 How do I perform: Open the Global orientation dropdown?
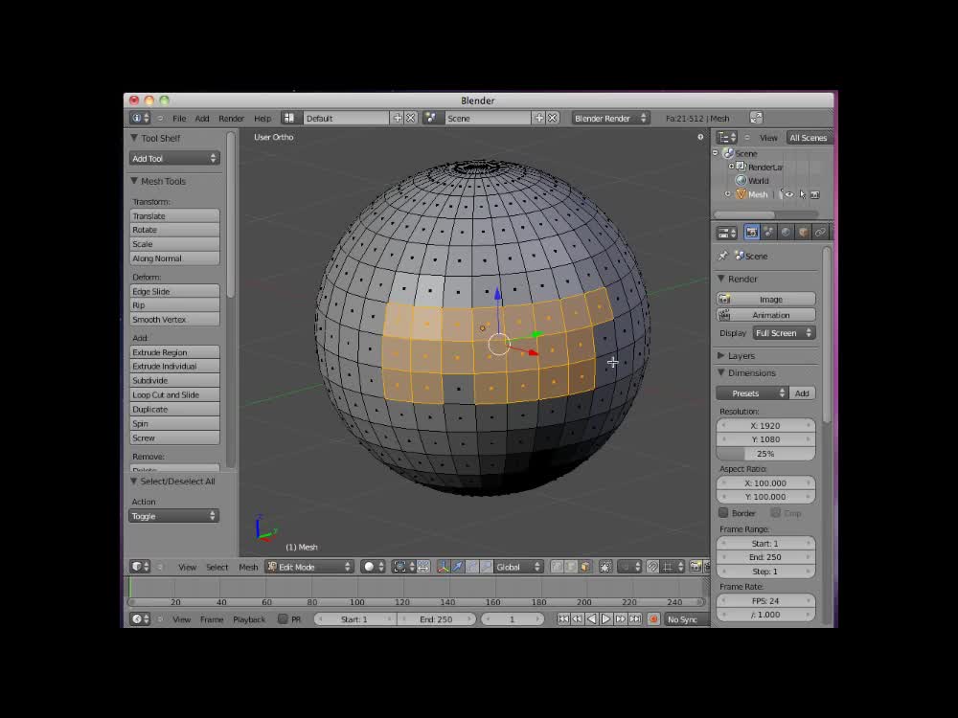518,567
